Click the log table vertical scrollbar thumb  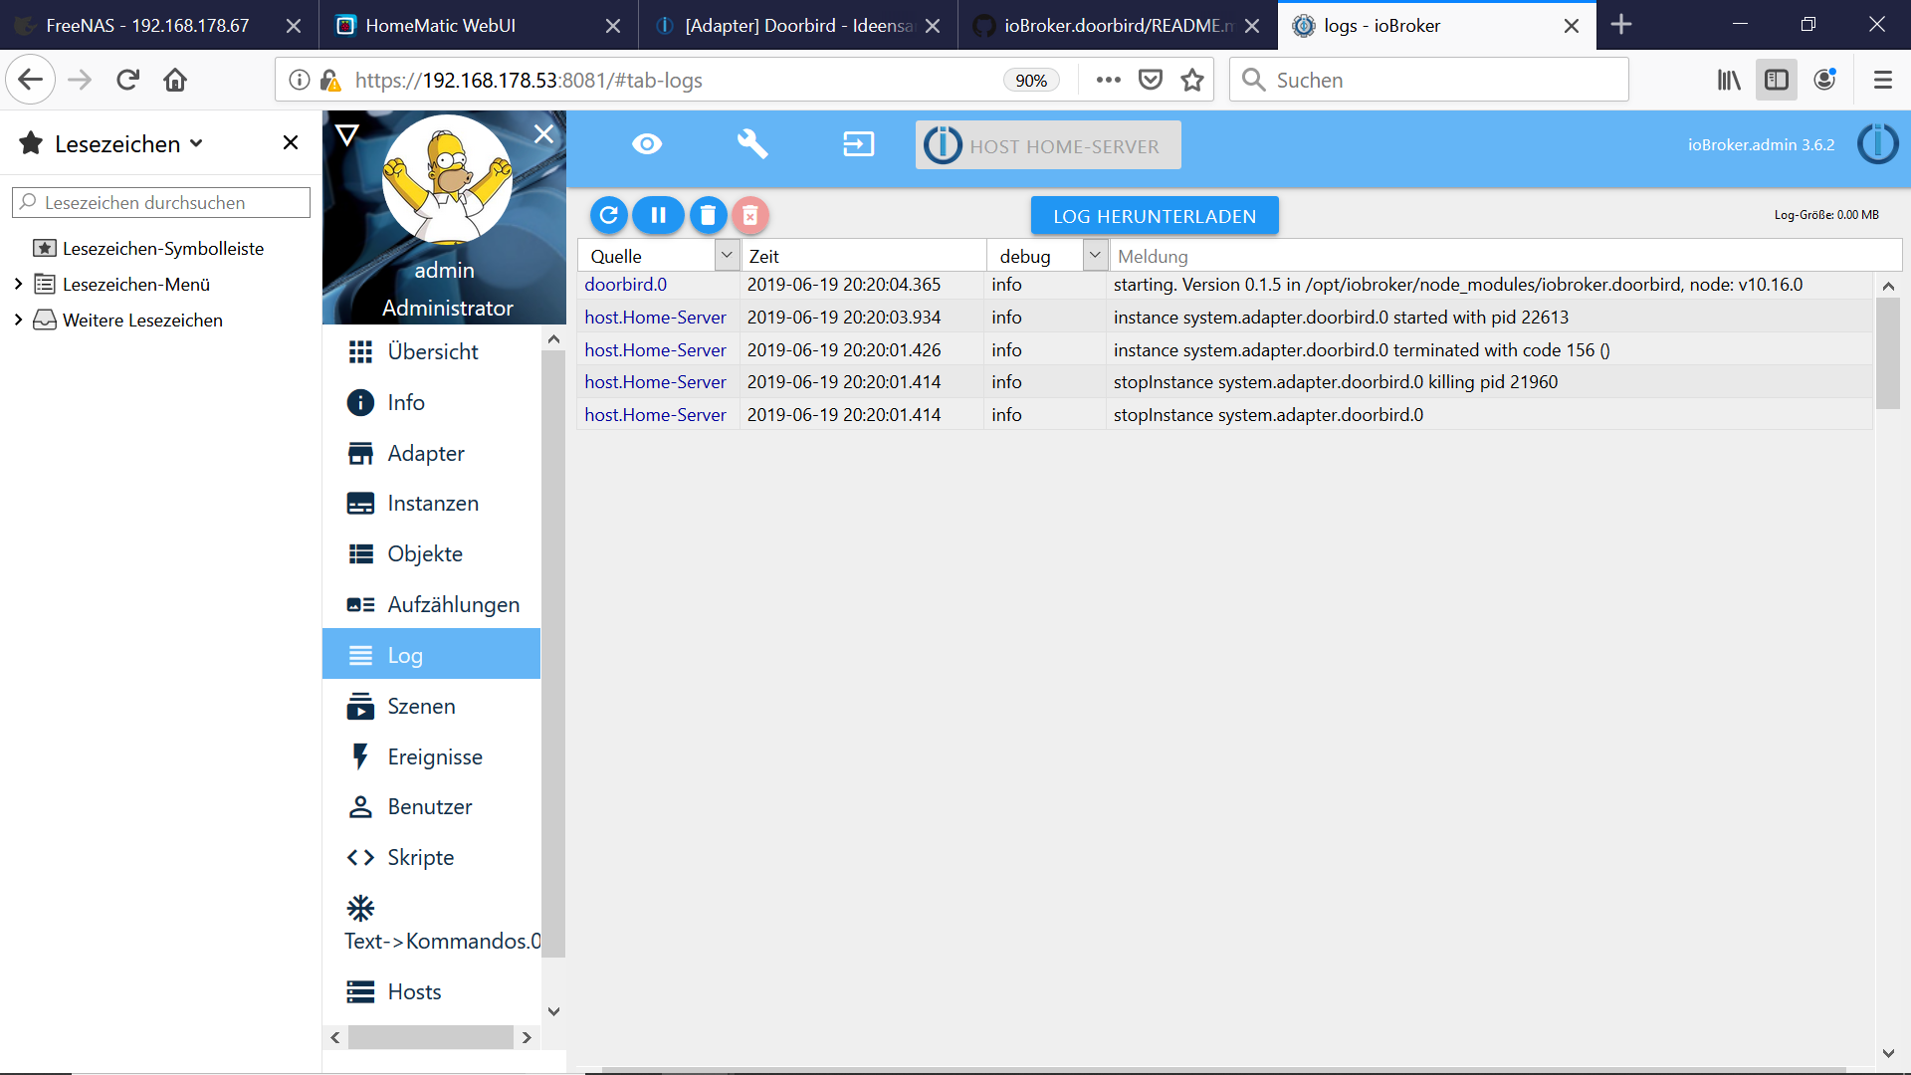[1887, 353]
